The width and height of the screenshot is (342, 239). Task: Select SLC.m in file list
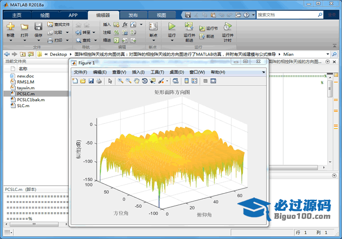[x=36, y=106]
